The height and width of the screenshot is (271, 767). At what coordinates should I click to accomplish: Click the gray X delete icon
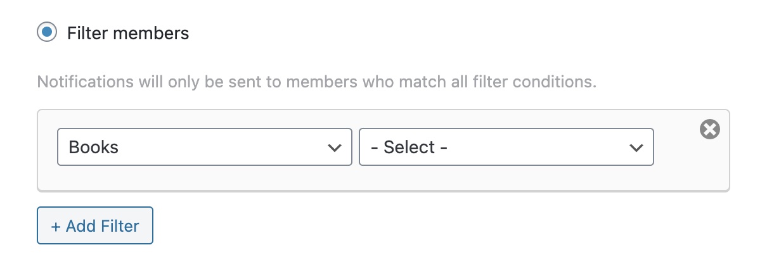pyautogui.click(x=710, y=130)
